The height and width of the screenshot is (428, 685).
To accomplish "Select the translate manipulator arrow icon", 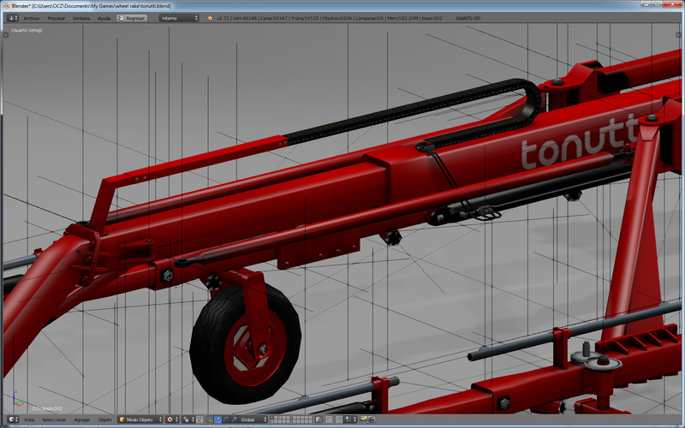I will point(217,419).
